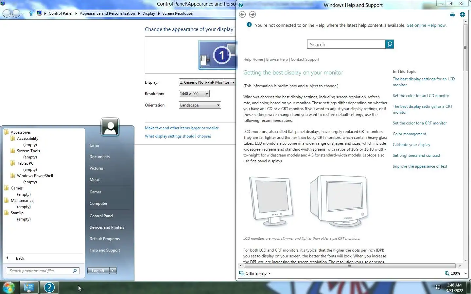Click the LCD monitor illustration

tap(271, 201)
